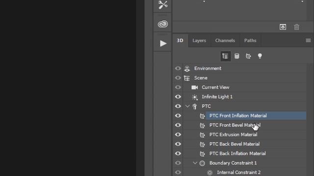The width and height of the screenshot is (314, 176).
Task: Select PTC Front Bevel Material text
Action: pos(235,125)
